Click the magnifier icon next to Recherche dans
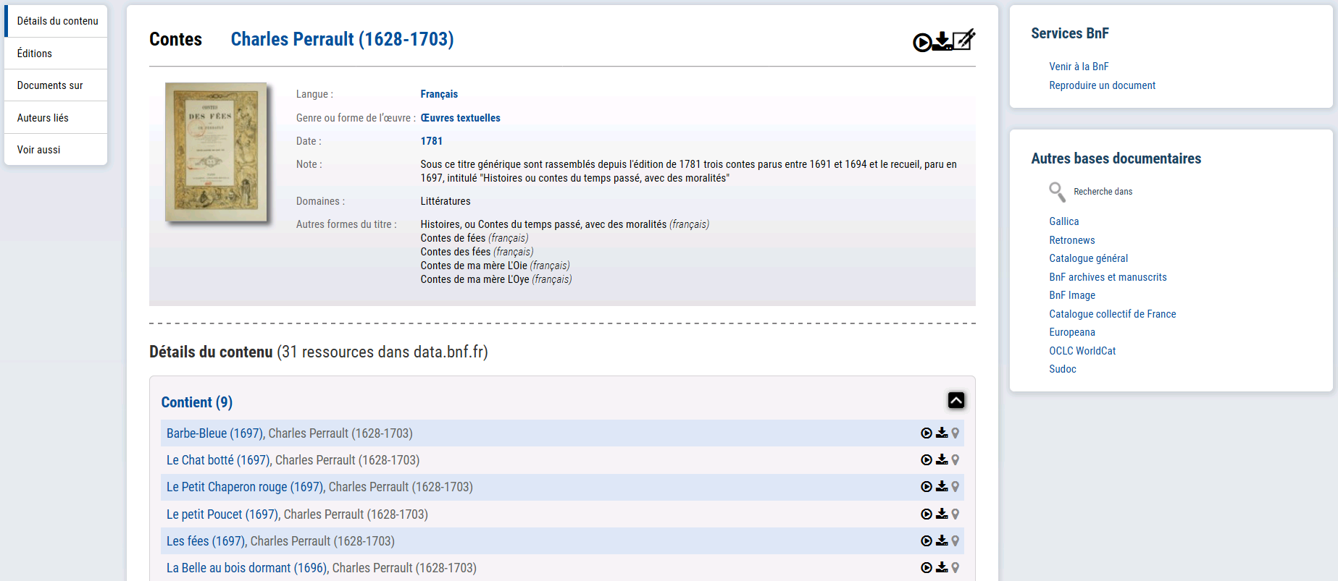Screen dimensions: 1338x581 [x=1057, y=192]
